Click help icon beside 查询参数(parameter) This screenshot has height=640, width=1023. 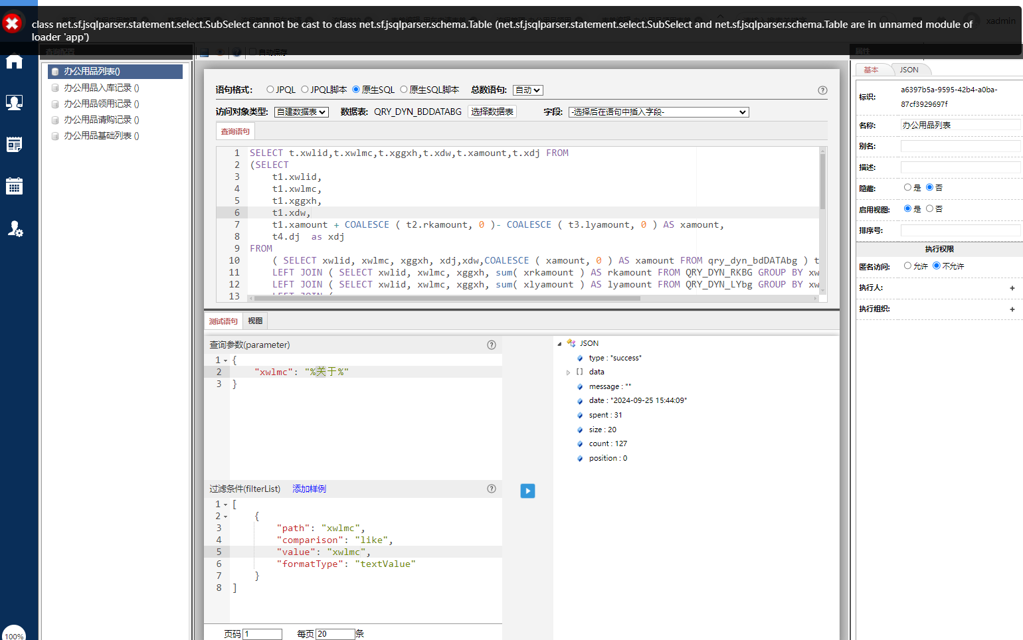[x=492, y=345]
